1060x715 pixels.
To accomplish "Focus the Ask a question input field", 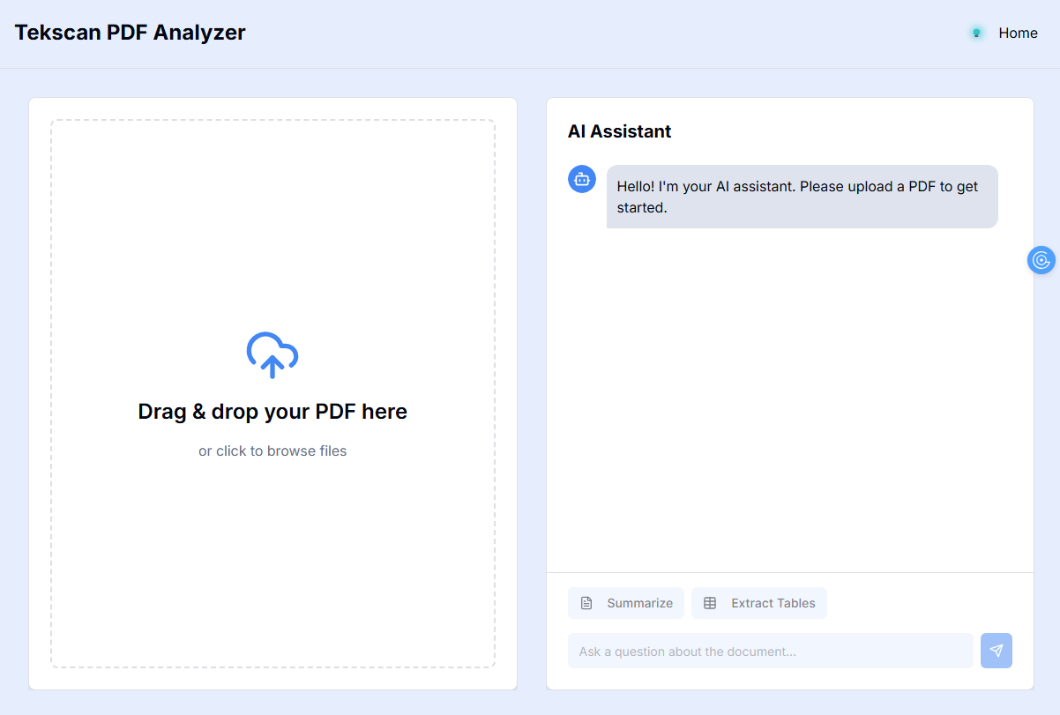I will click(x=771, y=651).
